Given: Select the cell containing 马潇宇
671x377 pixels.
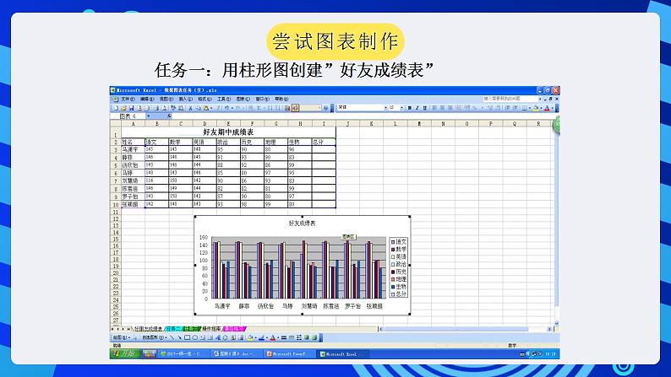Looking at the screenshot, I should pos(133,150).
